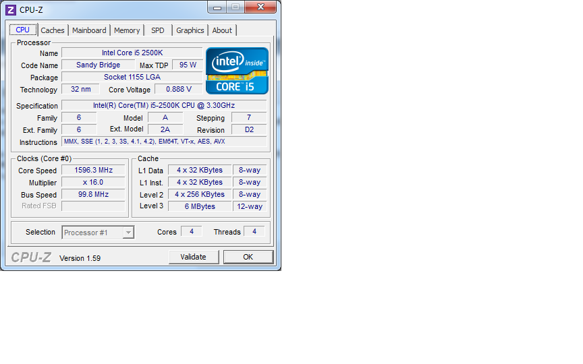Screen dimensions: 583x364
Task: Click the Specification field text
Action: coord(164,105)
